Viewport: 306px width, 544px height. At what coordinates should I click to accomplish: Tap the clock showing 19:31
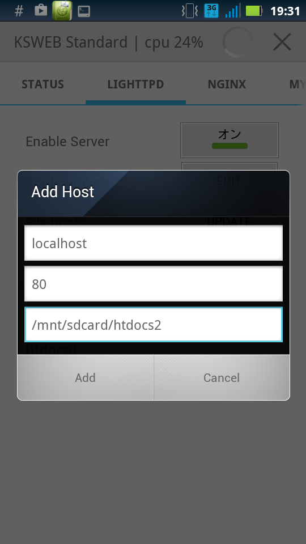coord(285,11)
